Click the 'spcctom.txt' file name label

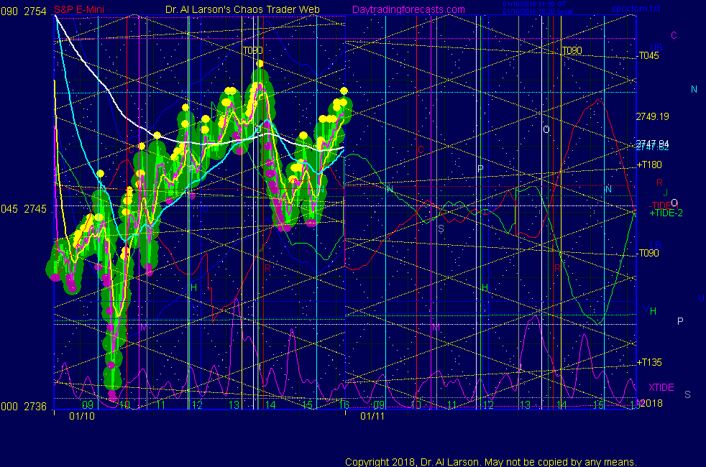pos(636,9)
